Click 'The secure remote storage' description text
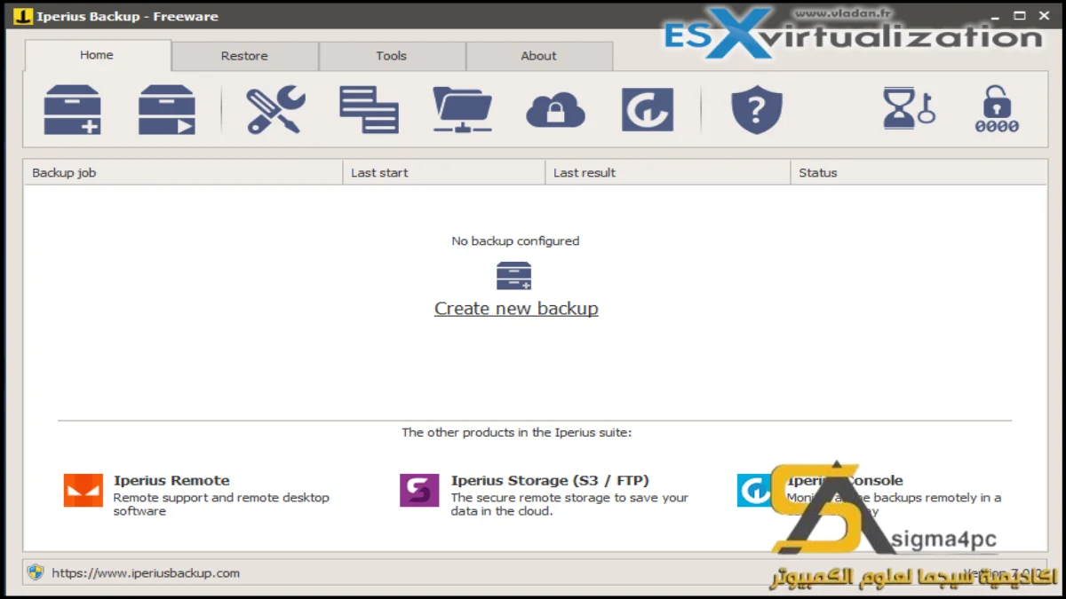This screenshot has height=599, width=1066. (x=569, y=505)
